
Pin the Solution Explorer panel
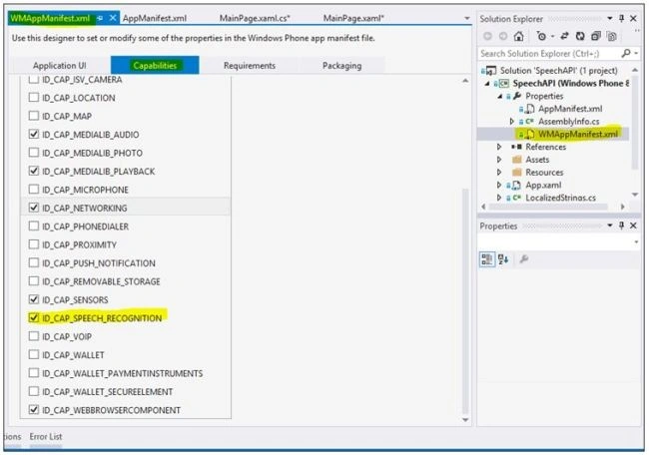pos(621,18)
